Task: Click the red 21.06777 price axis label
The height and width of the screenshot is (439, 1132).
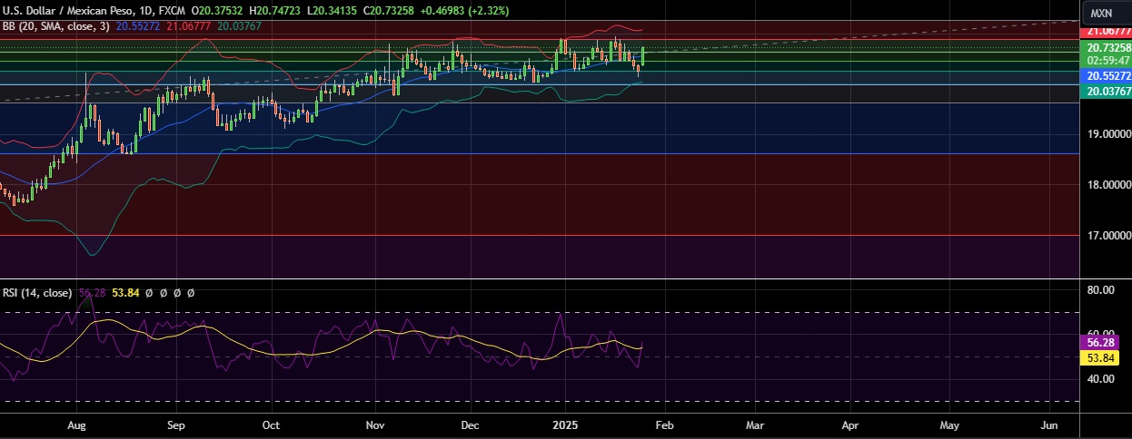Action: pyautogui.click(x=1104, y=31)
